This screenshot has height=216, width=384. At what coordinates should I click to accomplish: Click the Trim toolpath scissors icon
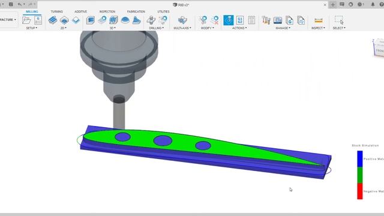(x=203, y=20)
